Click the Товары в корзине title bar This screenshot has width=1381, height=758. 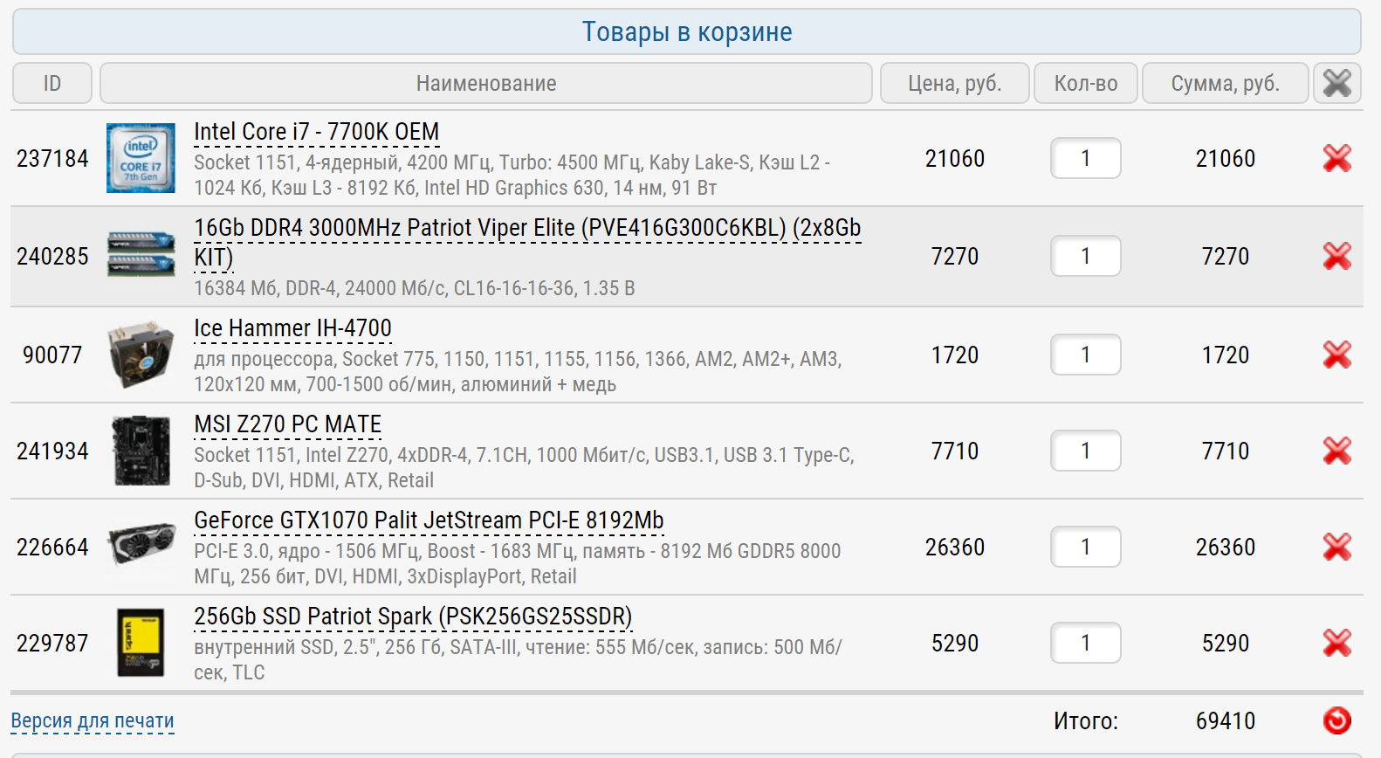[x=687, y=31]
